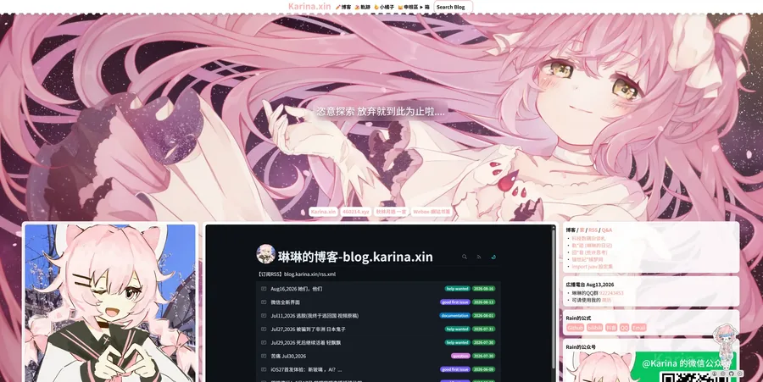763x382 pixels.
Task: Click the leftmost icon in mascot toolbar
Action: tap(715, 374)
